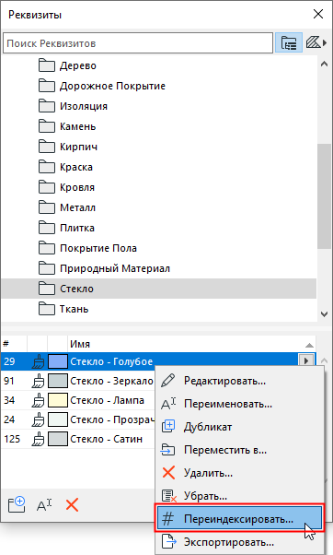Click the new folder button
The height and width of the screenshot is (555, 333).
pos(17,504)
